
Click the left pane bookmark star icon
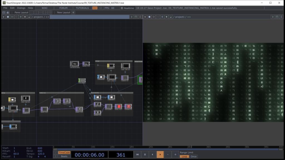25,17
